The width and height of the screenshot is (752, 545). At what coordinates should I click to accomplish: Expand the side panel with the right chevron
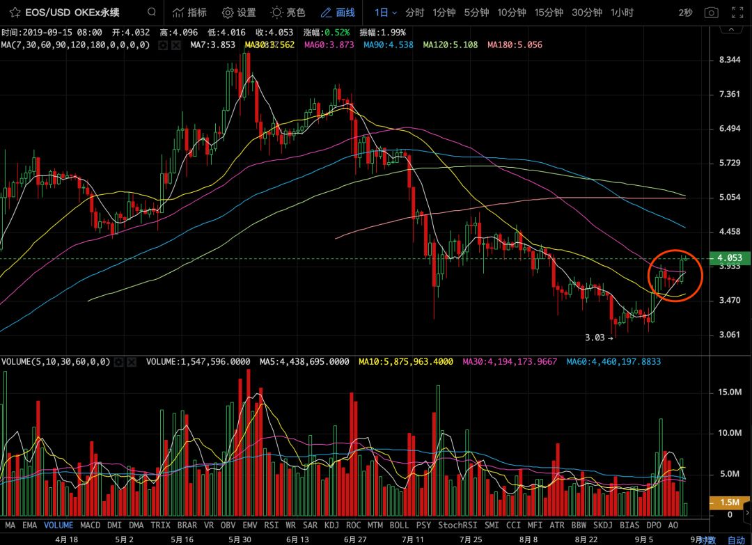point(748,514)
